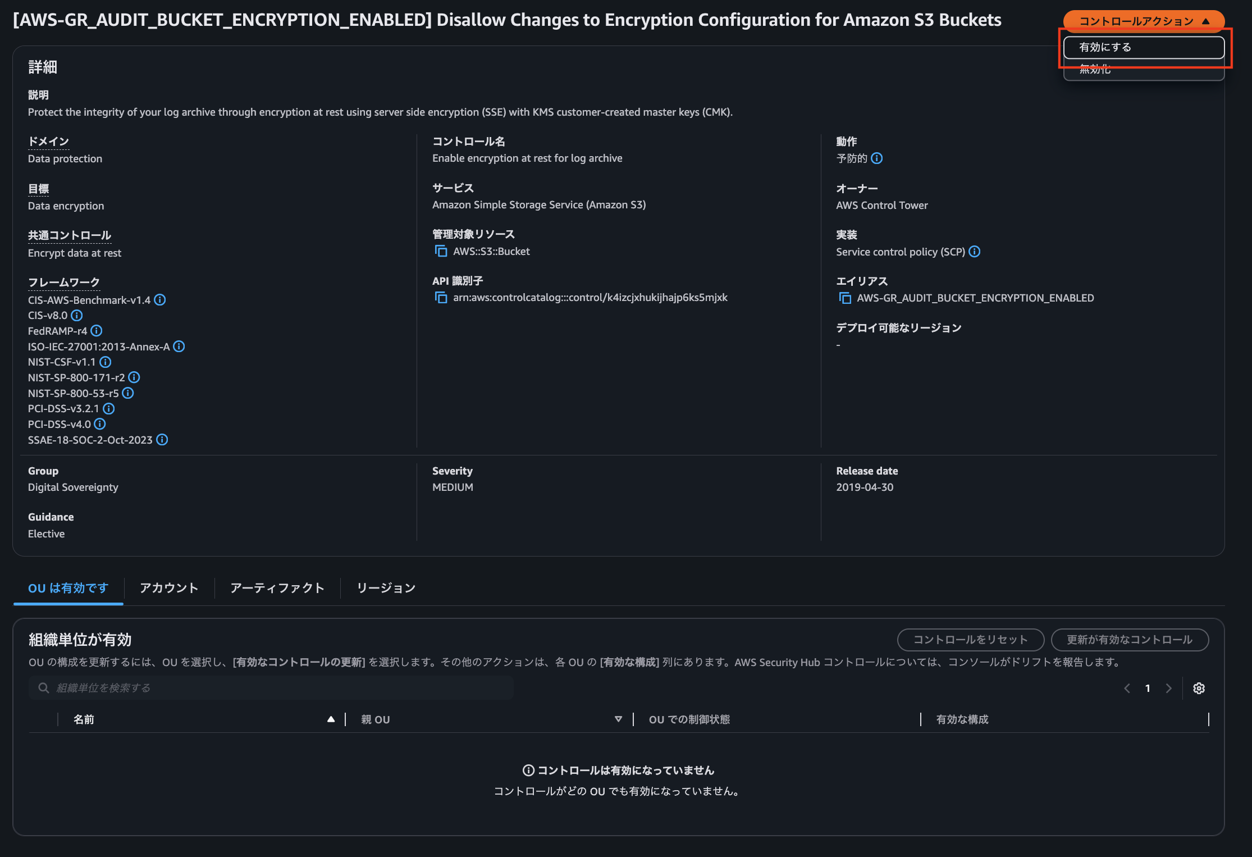1252x857 pixels.
Task: Click the 'Data encryption' objective value
Action: coord(66,206)
